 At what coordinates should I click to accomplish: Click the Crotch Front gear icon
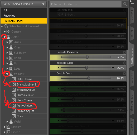pyautogui.click(x=124, y=74)
